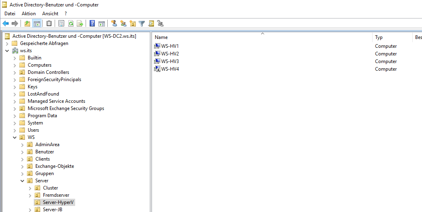The height and width of the screenshot is (212, 422).
Task: Open Help with blue question icon
Action: pos(92,24)
